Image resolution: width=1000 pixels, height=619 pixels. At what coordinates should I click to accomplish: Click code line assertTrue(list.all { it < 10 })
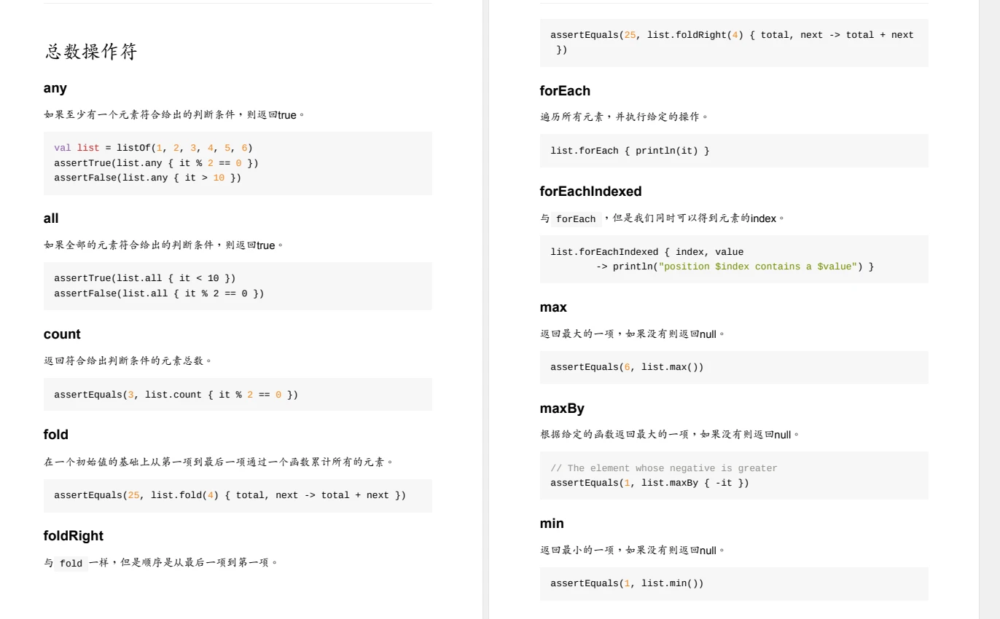(145, 278)
